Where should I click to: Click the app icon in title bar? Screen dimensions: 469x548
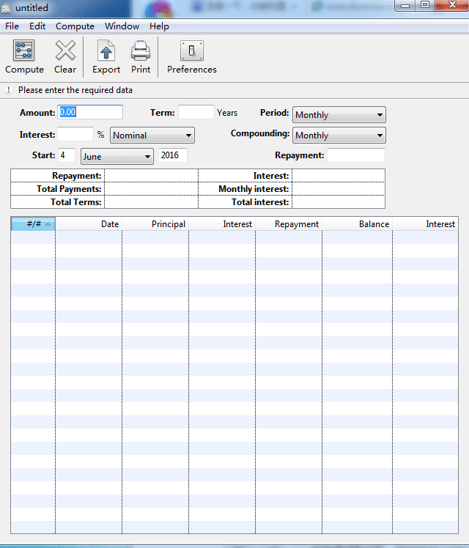click(7, 8)
